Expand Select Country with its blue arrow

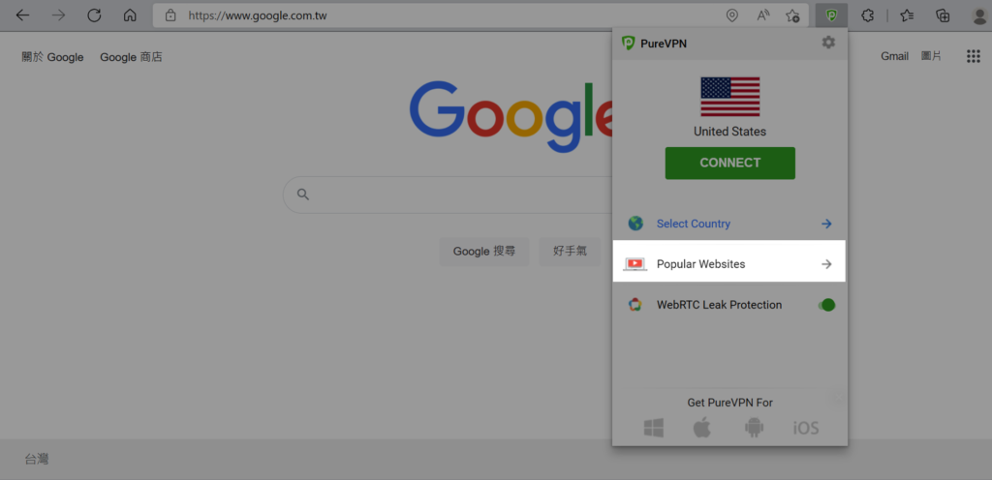point(826,224)
